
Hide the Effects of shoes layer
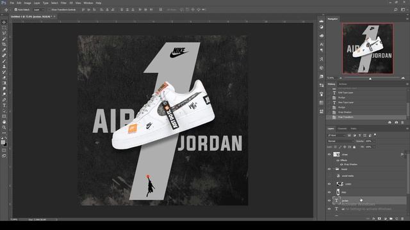tap(338, 160)
